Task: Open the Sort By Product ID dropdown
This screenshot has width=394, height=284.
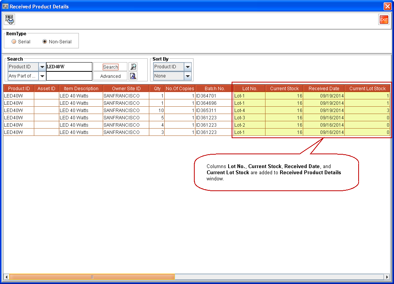Action: pos(187,67)
